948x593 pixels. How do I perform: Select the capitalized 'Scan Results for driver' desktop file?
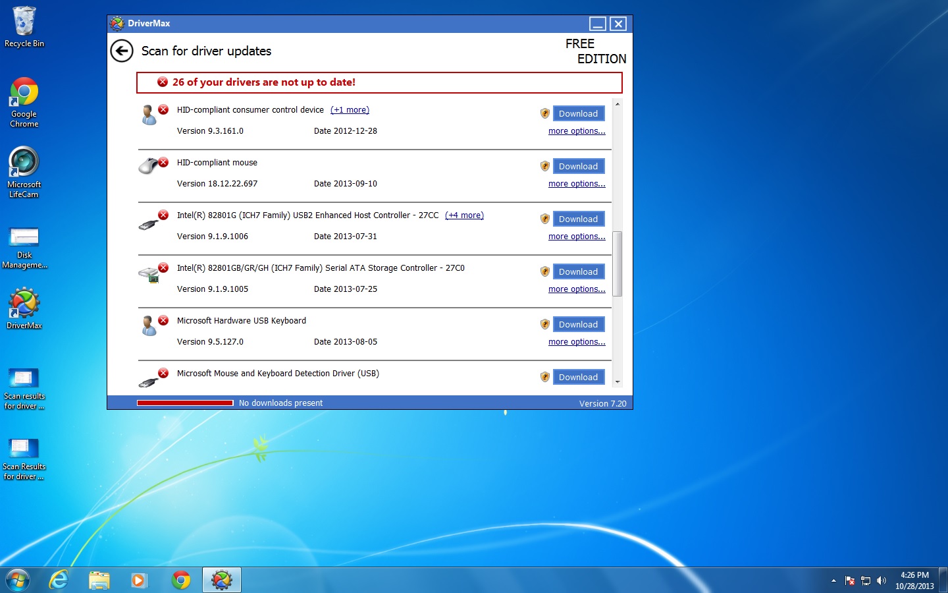(24, 459)
